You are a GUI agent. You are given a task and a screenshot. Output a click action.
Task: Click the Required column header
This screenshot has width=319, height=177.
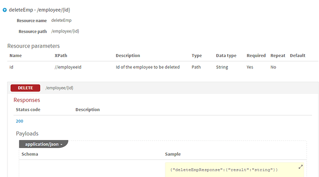tap(256, 55)
